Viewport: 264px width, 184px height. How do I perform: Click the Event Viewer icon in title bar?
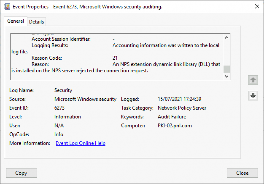pyautogui.click(x=7, y=6)
